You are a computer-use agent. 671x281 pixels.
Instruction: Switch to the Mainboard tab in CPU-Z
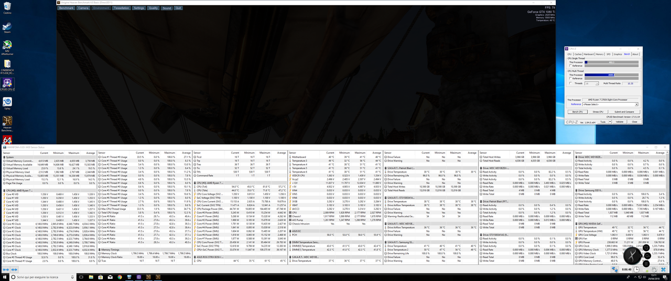(x=589, y=54)
